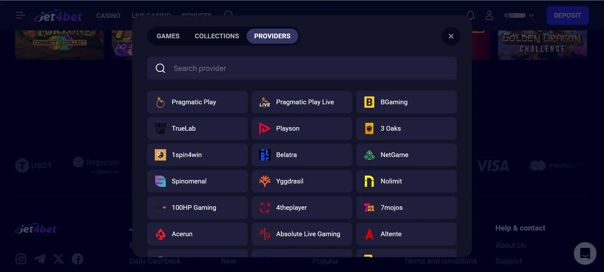Click the Nolimit logo icon
Image resolution: width=604 pixels, height=272 pixels.
click(x=369, y=181)
